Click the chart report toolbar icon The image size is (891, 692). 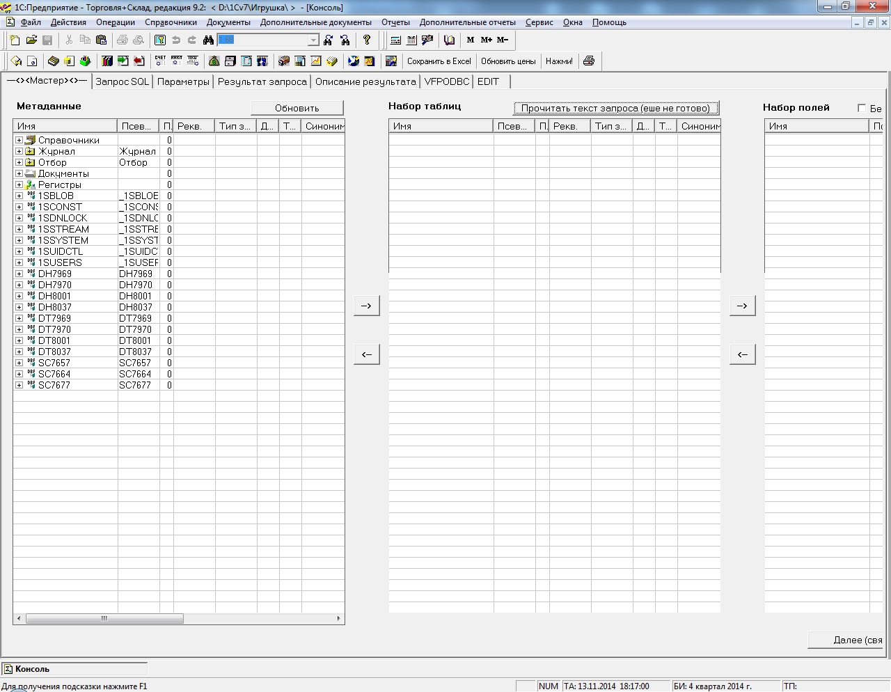(x=315, y=61)
